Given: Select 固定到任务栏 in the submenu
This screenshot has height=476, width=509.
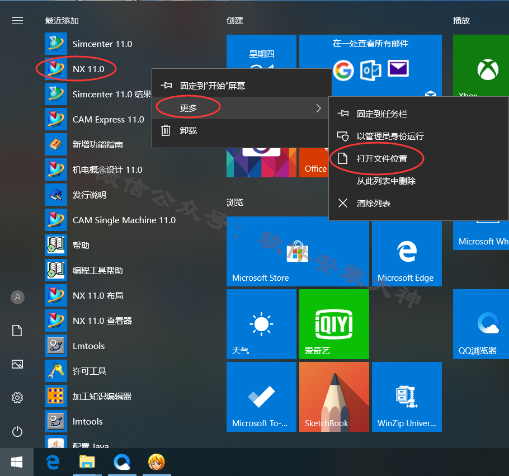Looking at the screenshot, I should pos(418,114).
